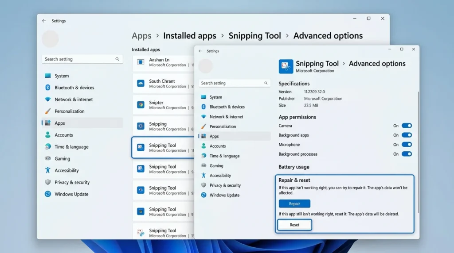Click Gaming controller icon in back window
The width and height of the screenshot is (454, 253).
click(x=48, y=158)
